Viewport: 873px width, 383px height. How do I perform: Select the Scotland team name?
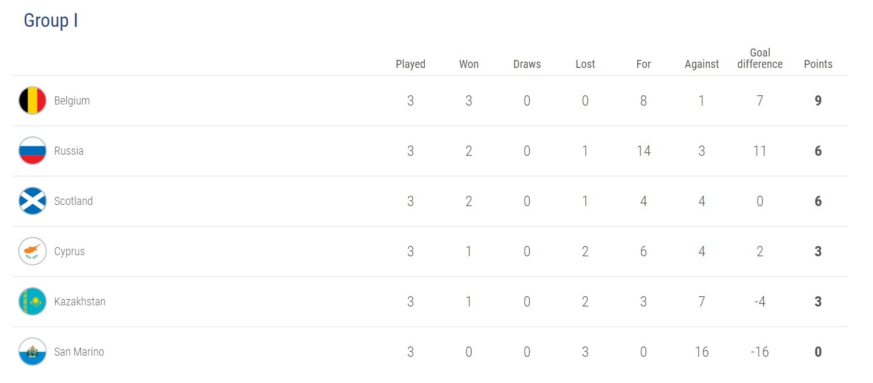pyautogui.click(x=73, y=201)
